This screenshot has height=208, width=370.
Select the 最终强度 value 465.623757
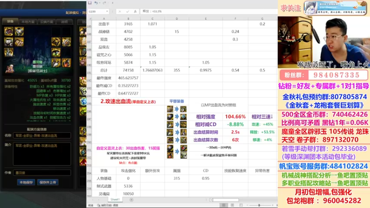click(128, 78)
